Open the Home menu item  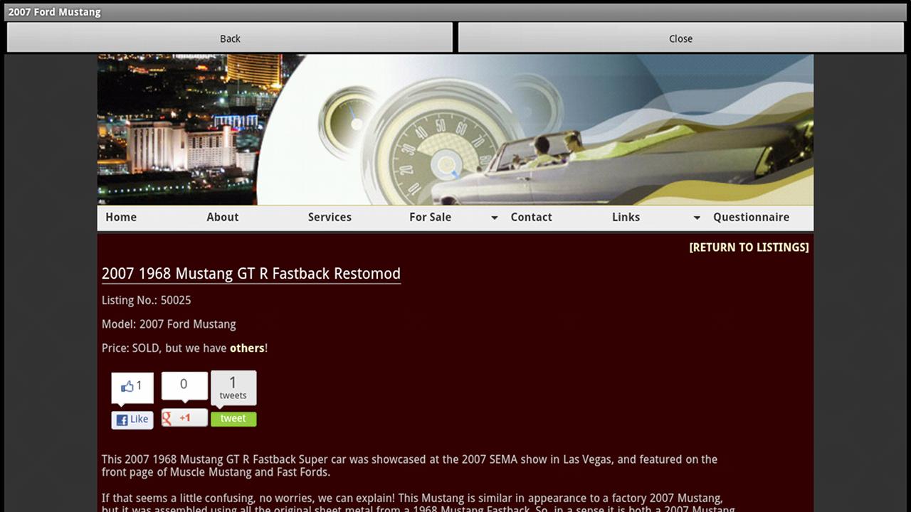pos(121,218)
